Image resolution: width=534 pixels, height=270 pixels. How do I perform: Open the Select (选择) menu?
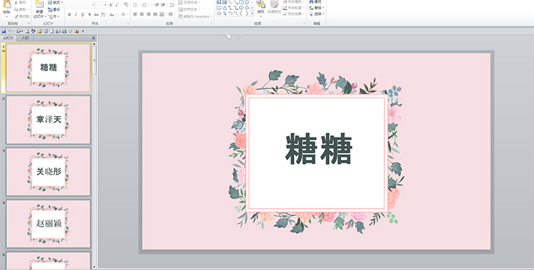317,14
